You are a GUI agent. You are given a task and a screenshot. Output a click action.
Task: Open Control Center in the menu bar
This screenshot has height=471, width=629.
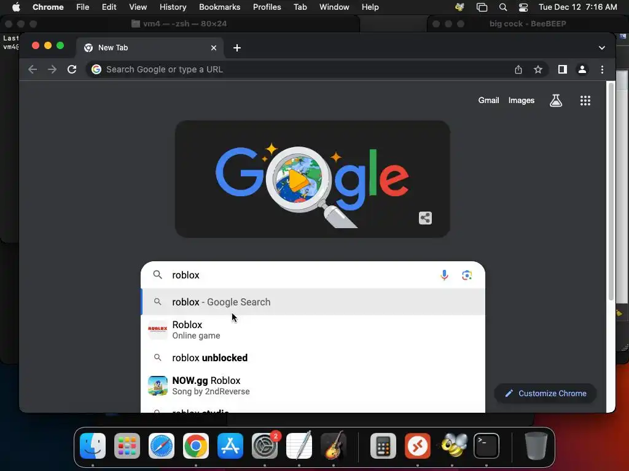point(523,7)
